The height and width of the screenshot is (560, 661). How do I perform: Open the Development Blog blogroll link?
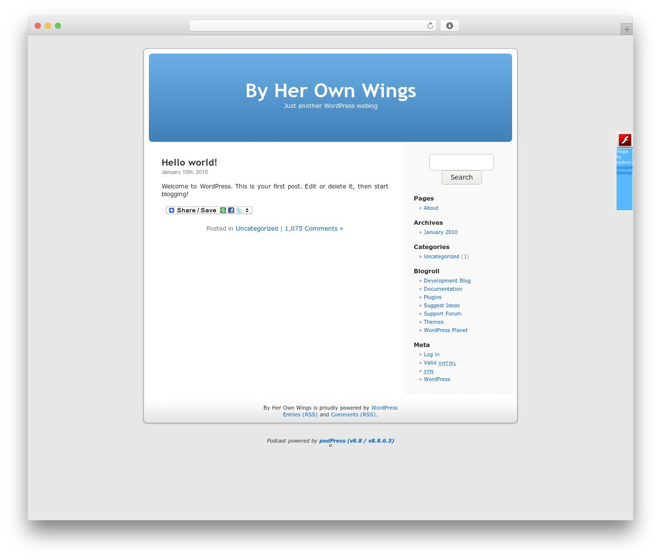(447, 281)
